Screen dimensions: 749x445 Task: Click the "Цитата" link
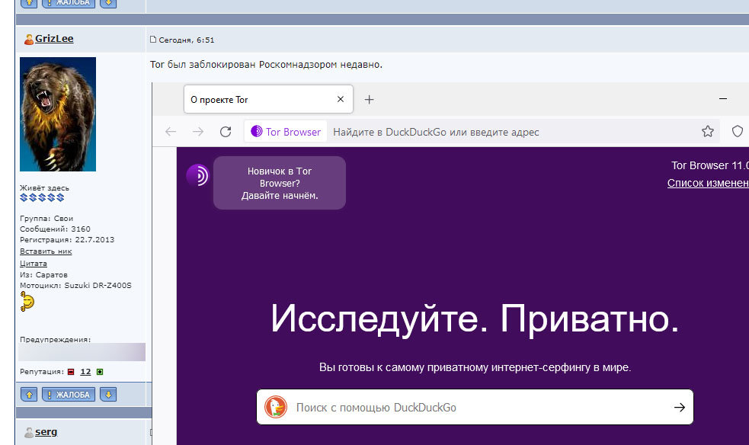pos(33,263)
